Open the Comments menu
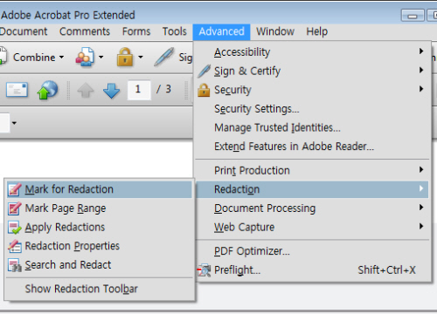 (x=85, y=31)
